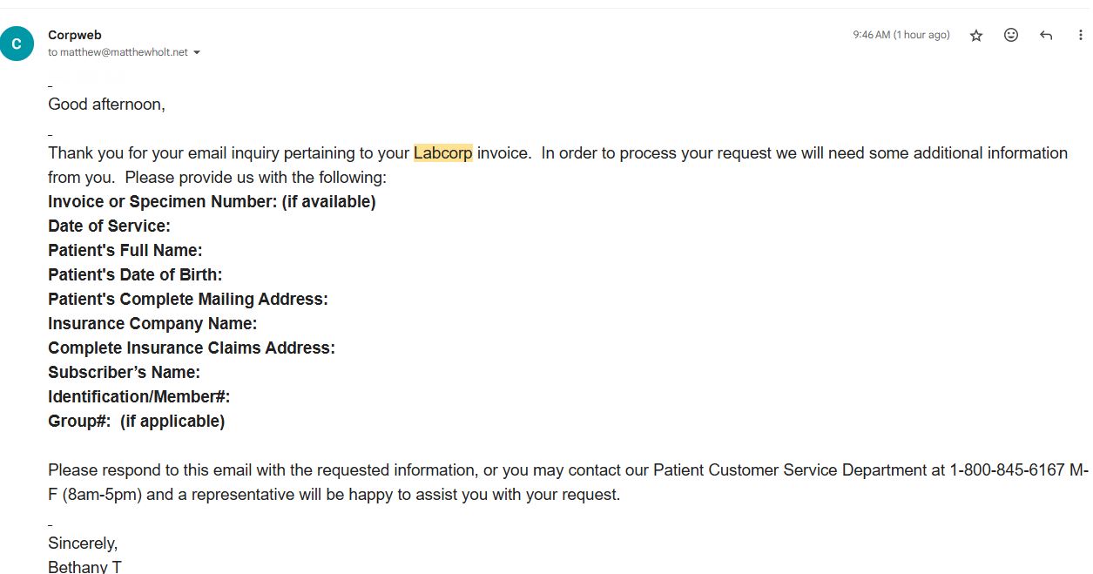The width and height of the screenshot is (1093, 574).
Task: Click the "Date of Service:" line
Action: point(109,226)
